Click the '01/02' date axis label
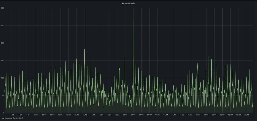This screenshot has height=121, width=257. 133,115
